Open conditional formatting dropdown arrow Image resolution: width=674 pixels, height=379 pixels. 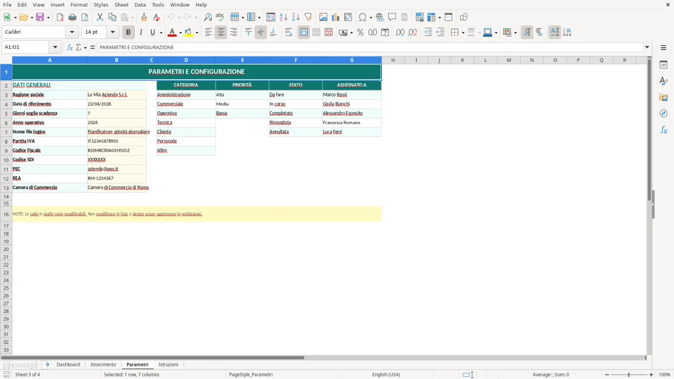tap(515, 33)
